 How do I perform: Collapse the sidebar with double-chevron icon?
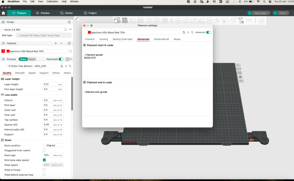[x=77, y=18]
